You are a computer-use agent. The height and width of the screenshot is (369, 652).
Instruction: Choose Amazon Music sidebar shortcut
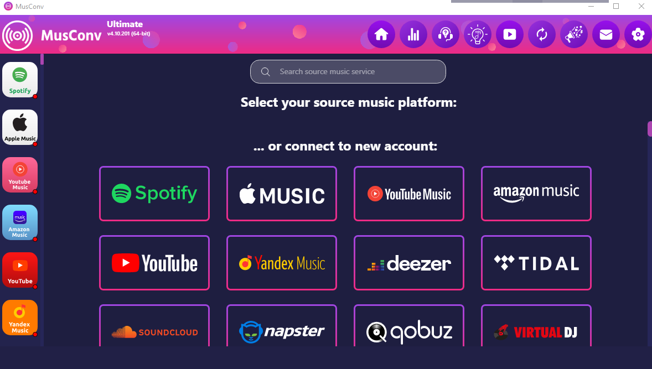[x=20, y=222]
